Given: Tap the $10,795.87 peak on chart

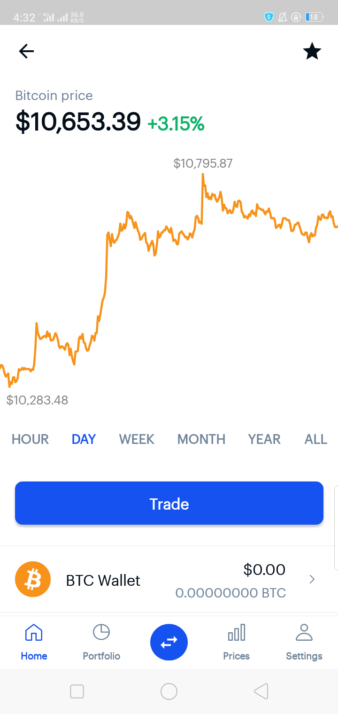Looking at the screenshot, I should (203, 163).
